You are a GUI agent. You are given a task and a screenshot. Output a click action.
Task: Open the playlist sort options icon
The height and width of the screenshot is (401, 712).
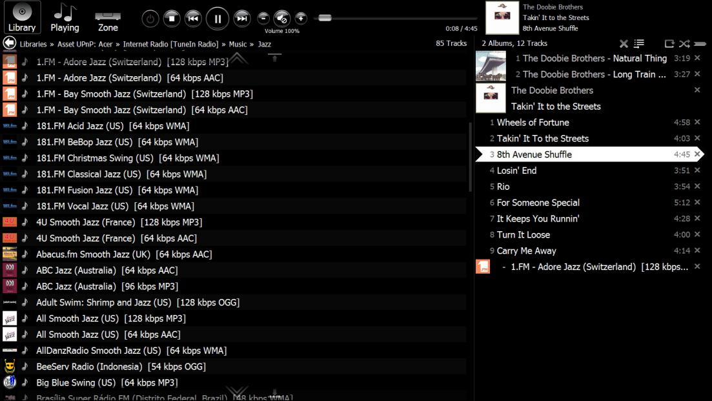pos(639,44)
